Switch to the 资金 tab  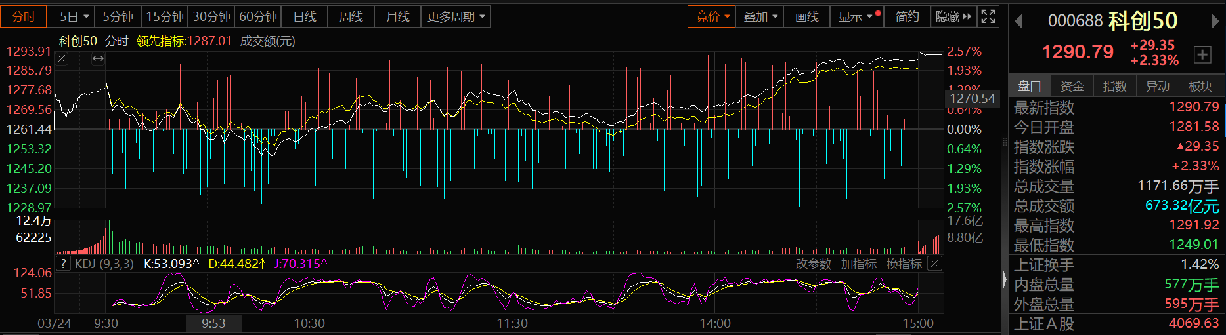pos(1072,86)
